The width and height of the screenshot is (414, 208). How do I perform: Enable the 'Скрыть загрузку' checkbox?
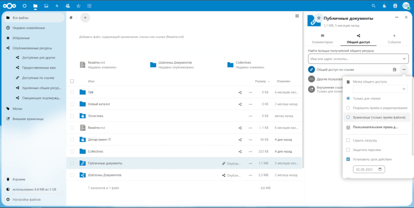348,141
